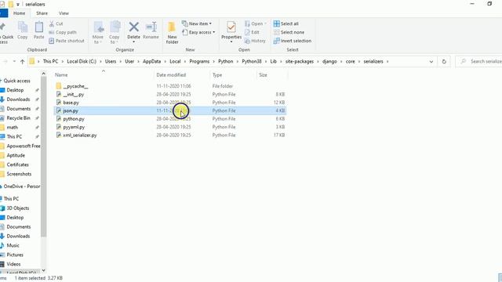Open the Copy to menu
This screenshot has height=282, width=502.
[114, 32]
